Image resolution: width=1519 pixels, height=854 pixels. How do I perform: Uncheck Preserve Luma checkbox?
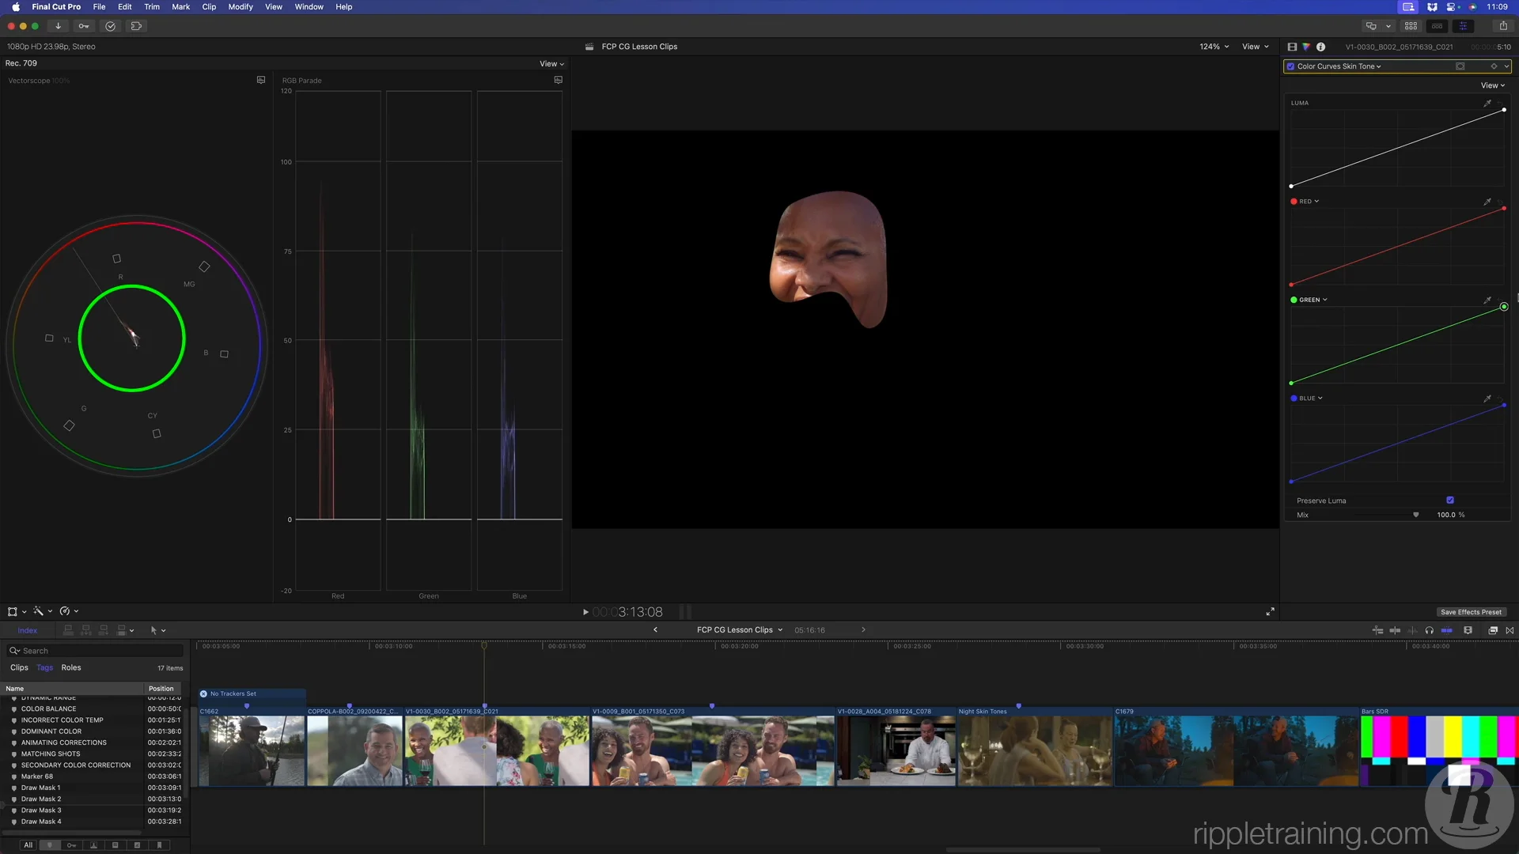click(x=1450, y=501)
